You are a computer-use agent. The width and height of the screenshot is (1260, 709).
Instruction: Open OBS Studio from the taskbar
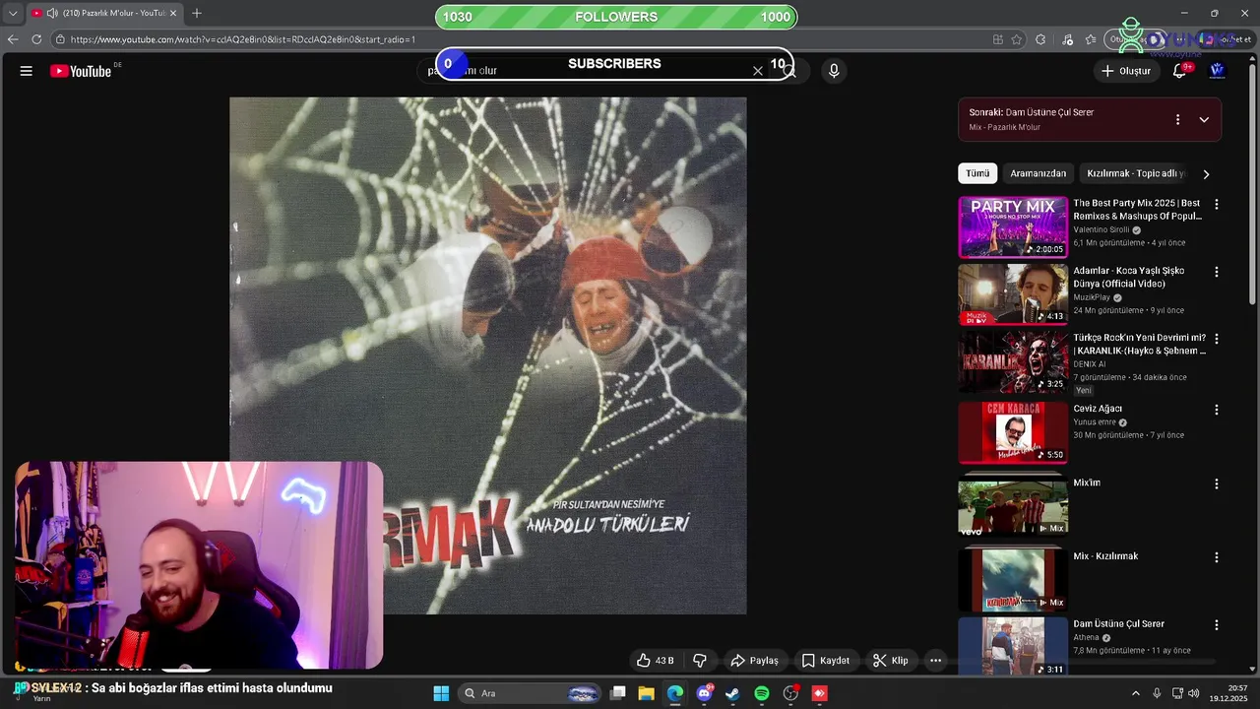point(790,693)
